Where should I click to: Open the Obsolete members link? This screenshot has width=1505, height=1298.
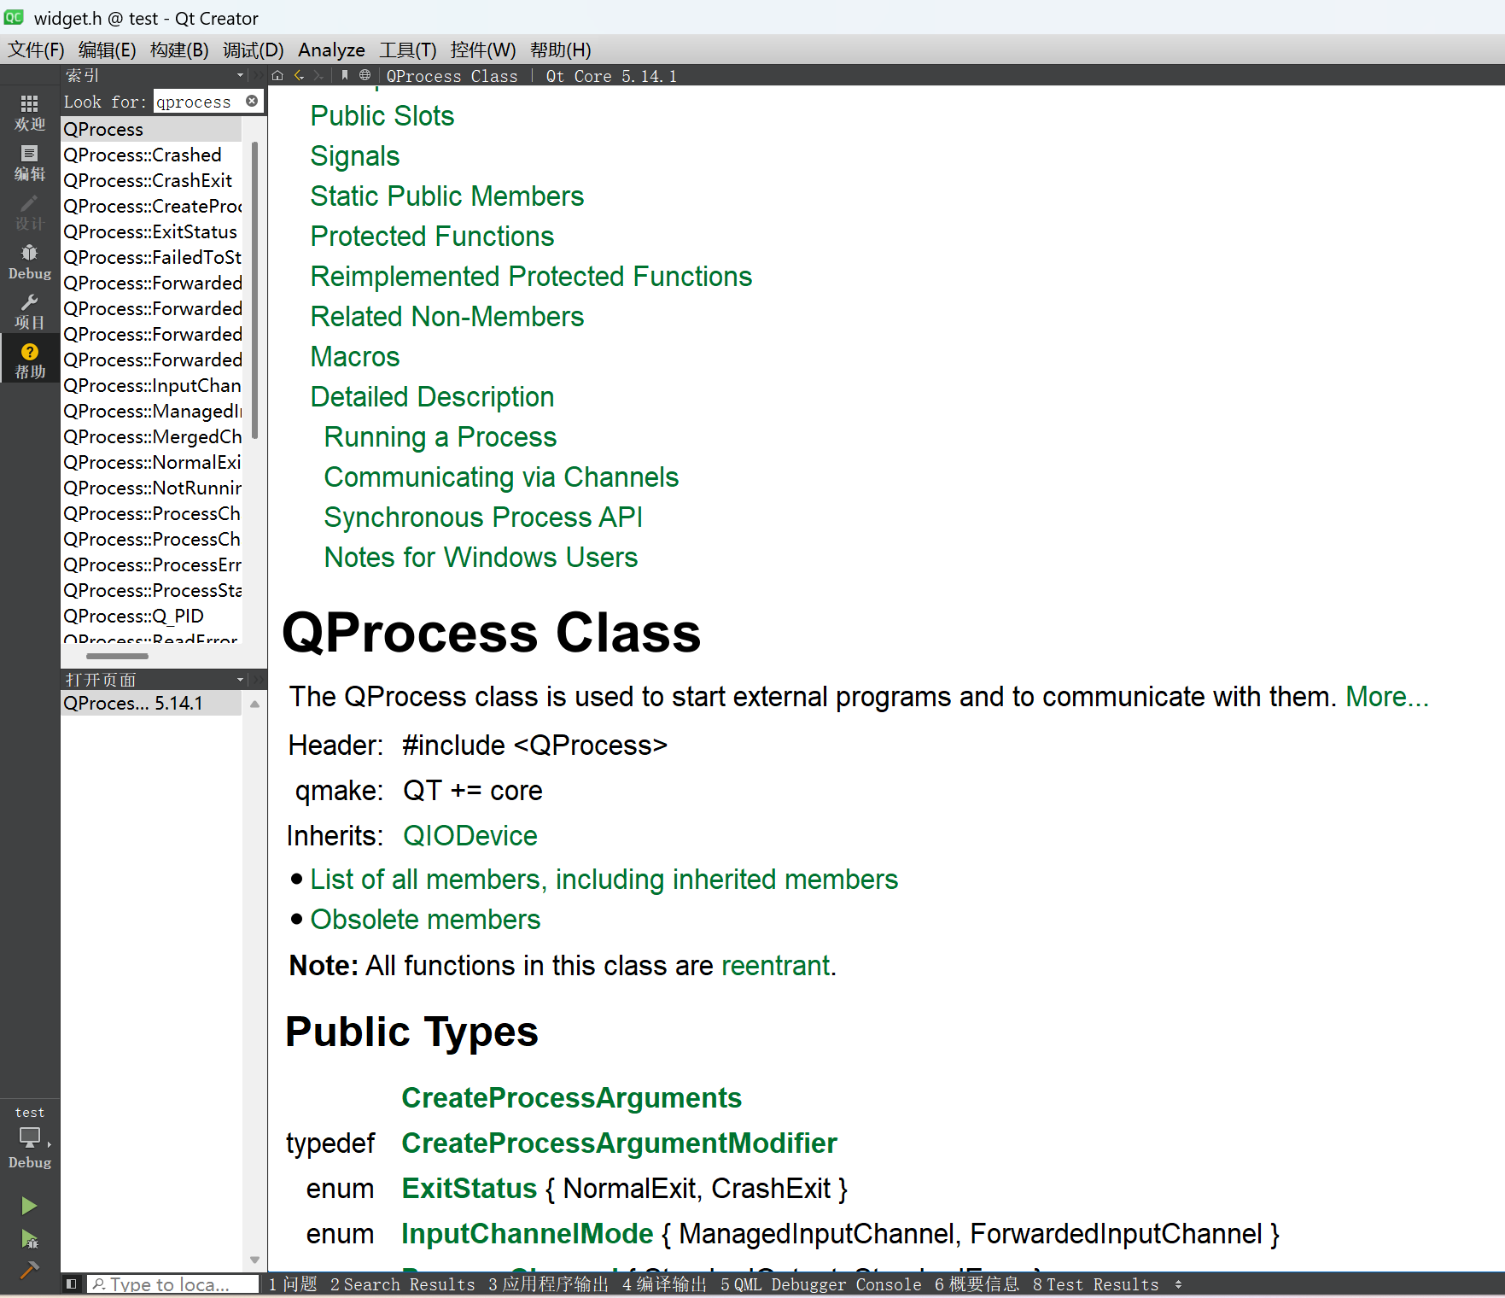click(425, 920)
